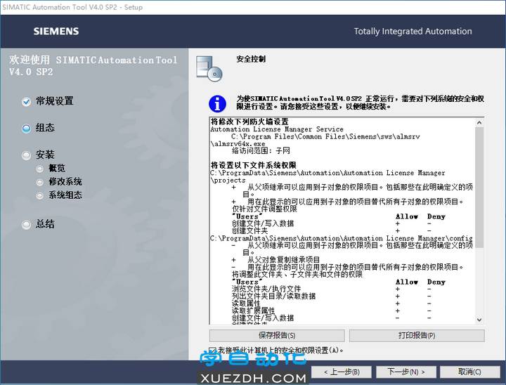Click the scroll up arrow in report box
Screen dimensions: 506x385
point(479,123)
